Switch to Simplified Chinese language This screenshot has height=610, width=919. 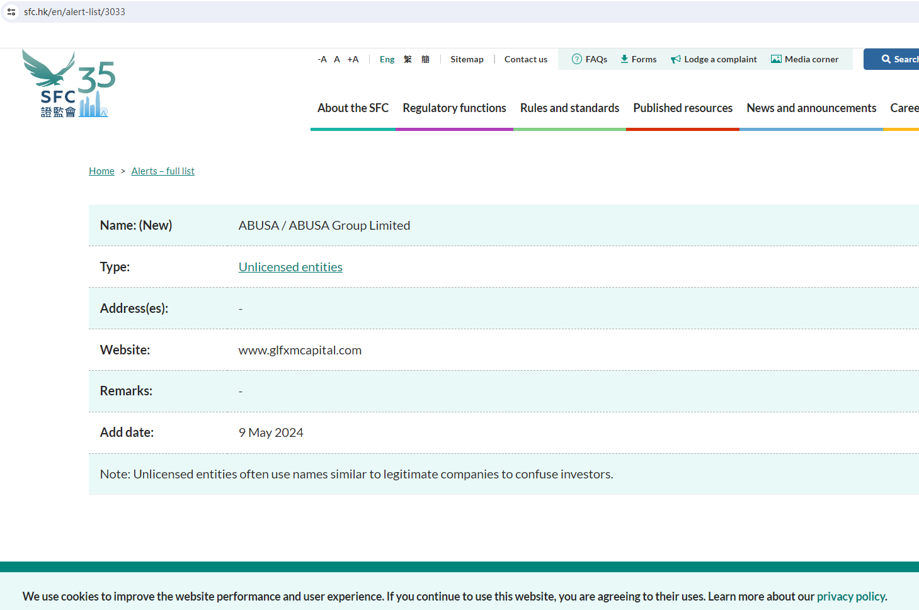coord(425,59)
